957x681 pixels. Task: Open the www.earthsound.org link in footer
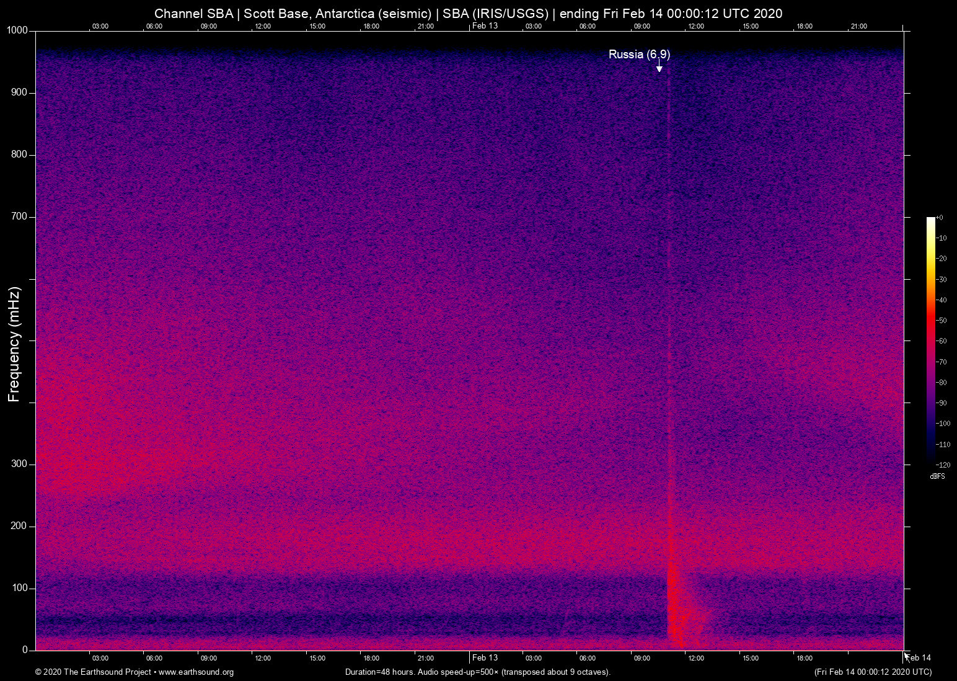pos(196,672)
